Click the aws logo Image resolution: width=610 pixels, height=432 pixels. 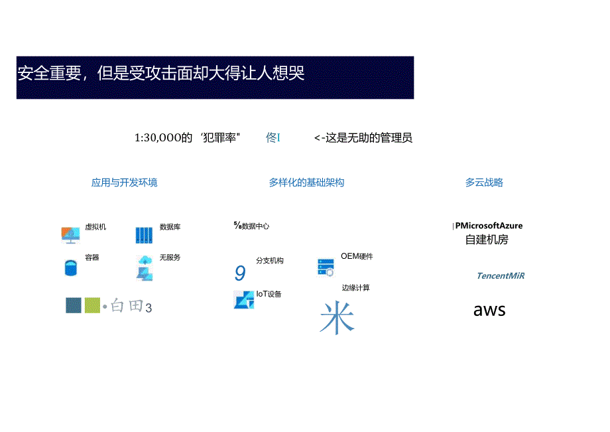coord(489,309)
